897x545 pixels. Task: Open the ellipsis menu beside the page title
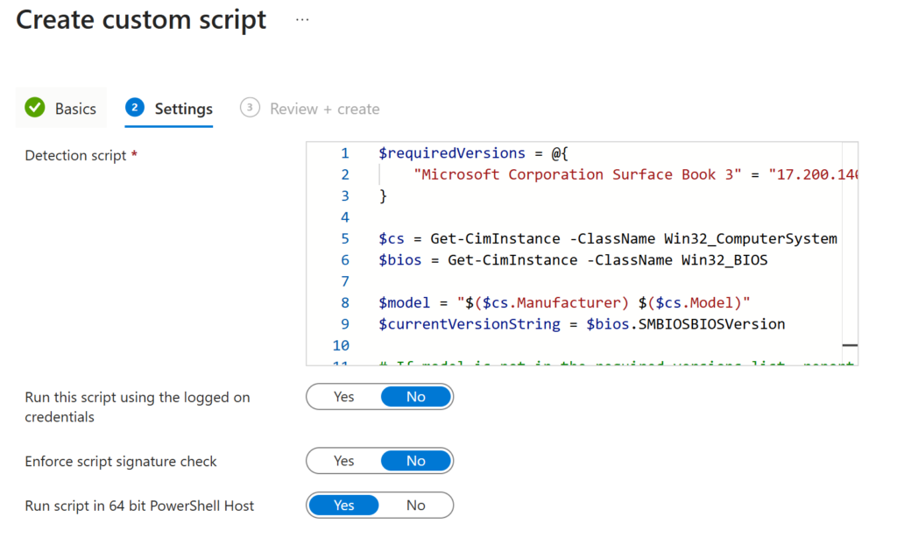tap(302, 19)
